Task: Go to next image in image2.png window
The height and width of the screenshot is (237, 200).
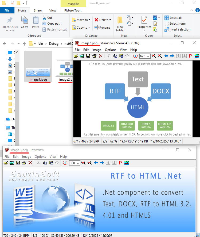Action: pos(172,56)
